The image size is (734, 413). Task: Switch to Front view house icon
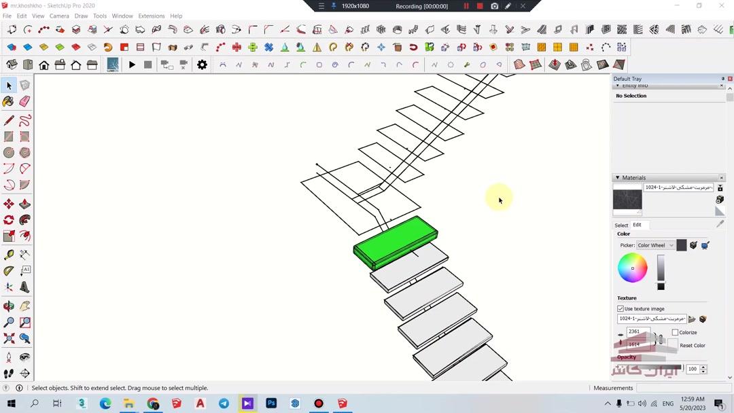44,65
